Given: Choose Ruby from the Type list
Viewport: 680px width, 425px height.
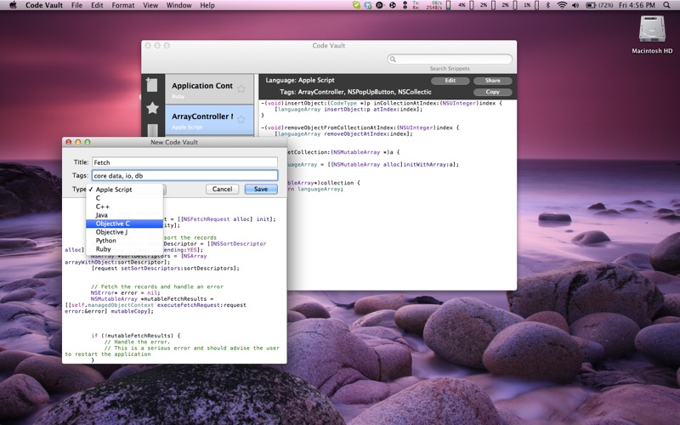Looking at the screenshot, I should pos(124,249).
